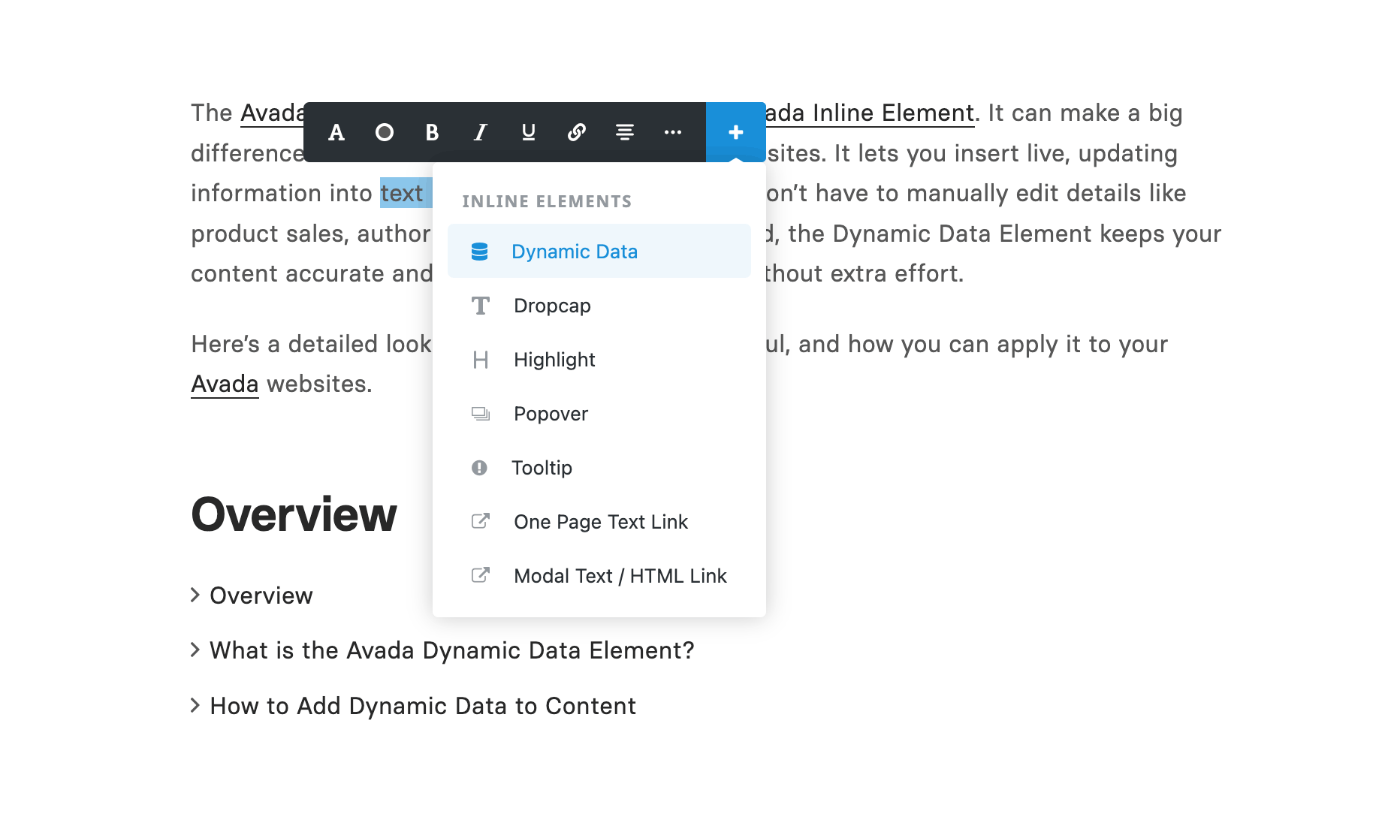This screenshot has width=1388, height=826.
Task: Click the highlighted word "text"
Action: pyautogui.click(x=402, y=193)
